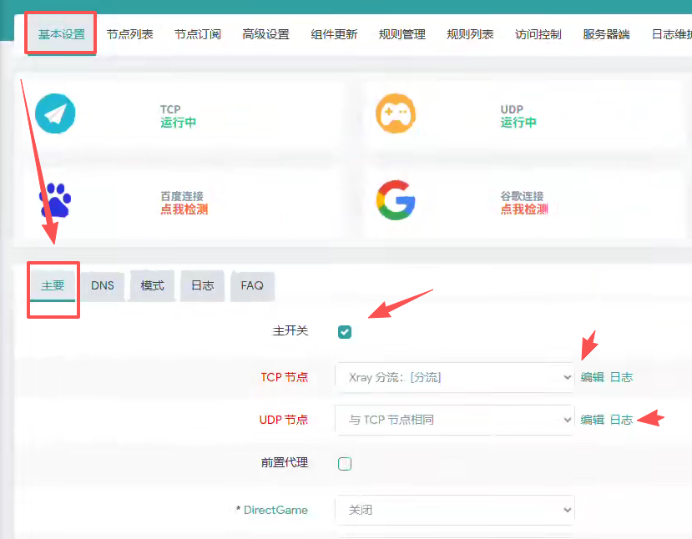Click the UDP game controller icon
The image size is (692, 539).
tap(395, 114)
